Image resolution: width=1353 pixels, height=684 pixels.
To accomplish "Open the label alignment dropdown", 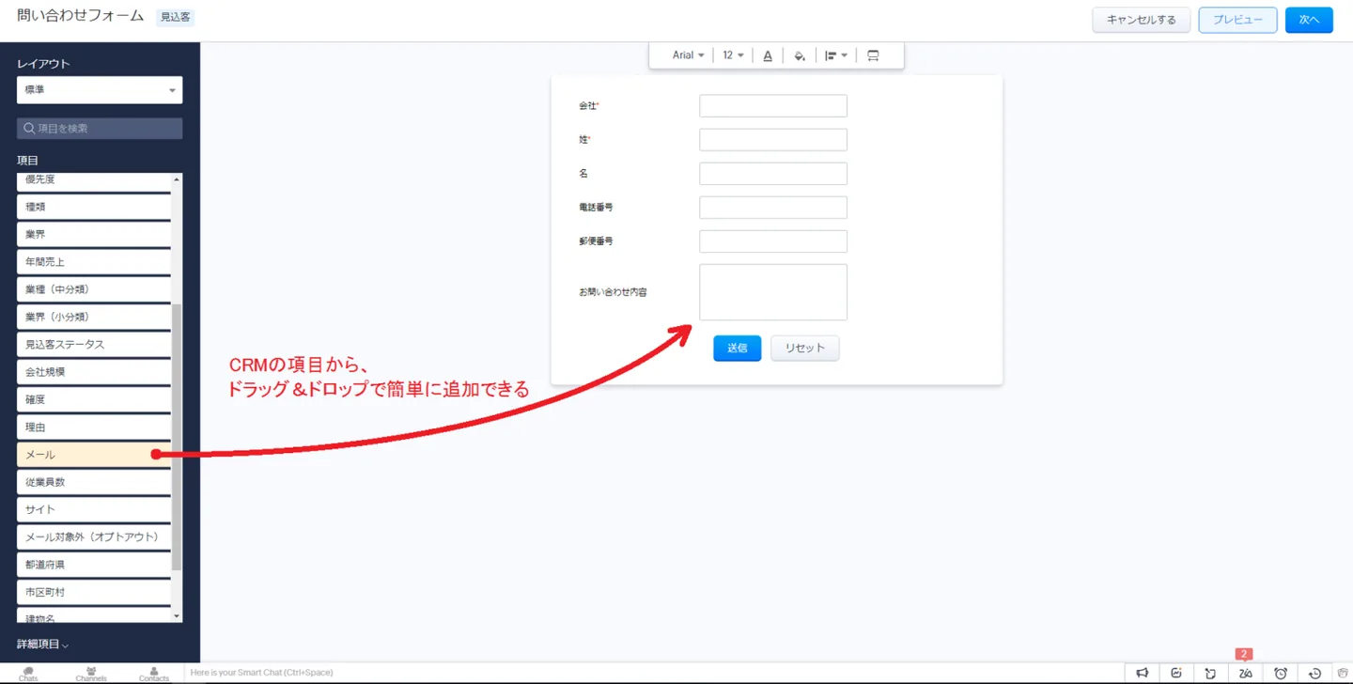I will pos(836,55).
